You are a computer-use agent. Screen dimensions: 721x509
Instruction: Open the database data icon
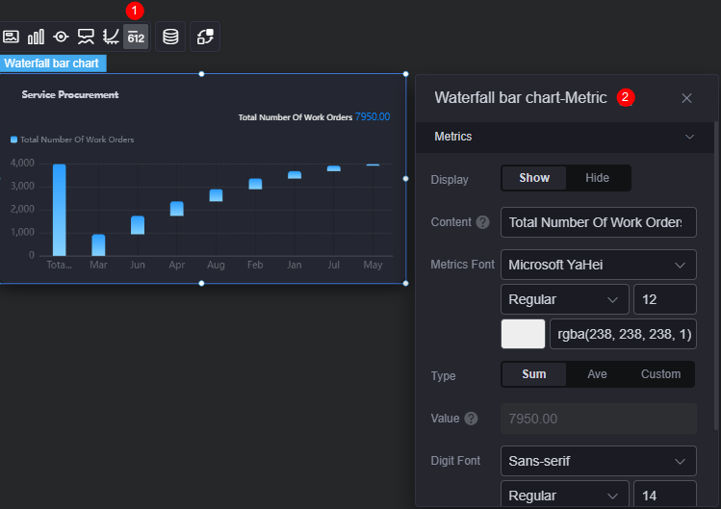tap(170, 37)
